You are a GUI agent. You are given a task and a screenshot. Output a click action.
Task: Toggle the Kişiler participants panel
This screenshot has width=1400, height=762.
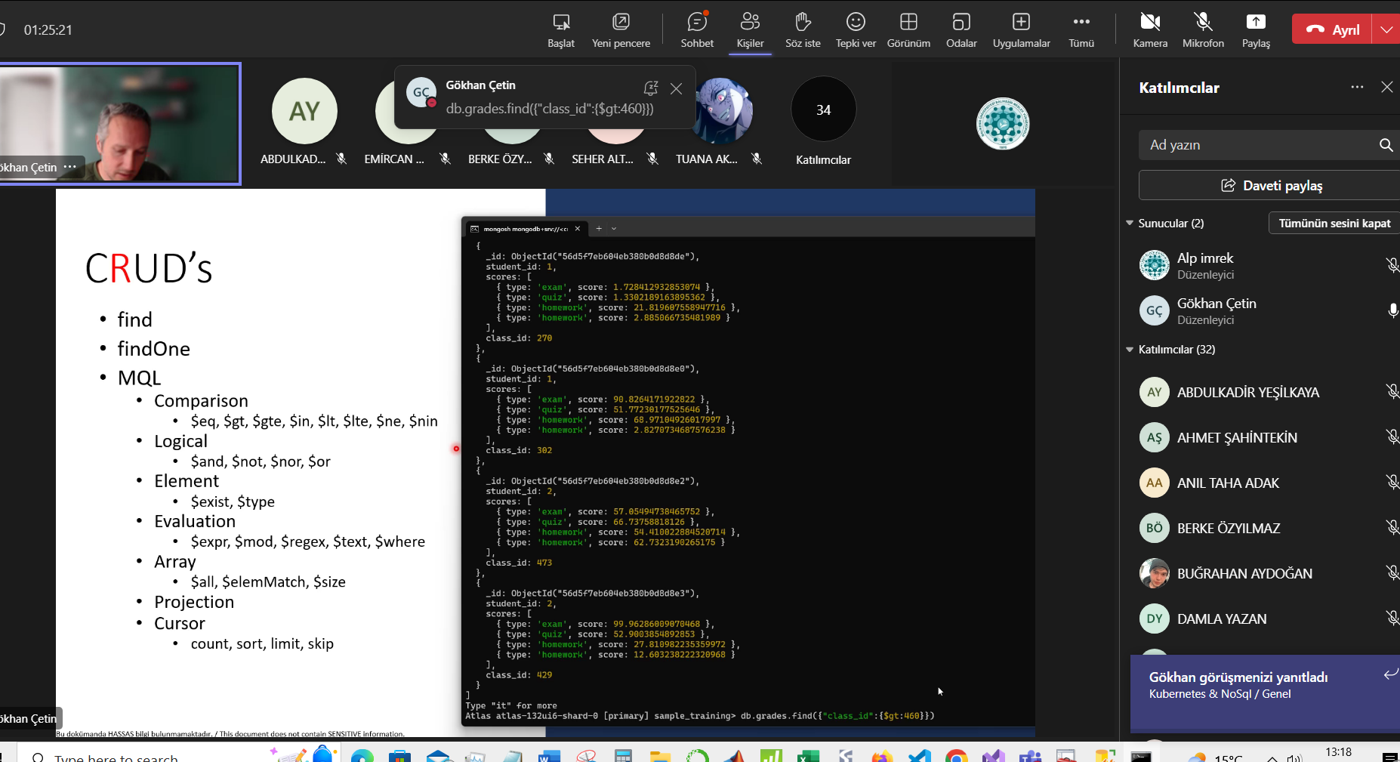point(750,30)
